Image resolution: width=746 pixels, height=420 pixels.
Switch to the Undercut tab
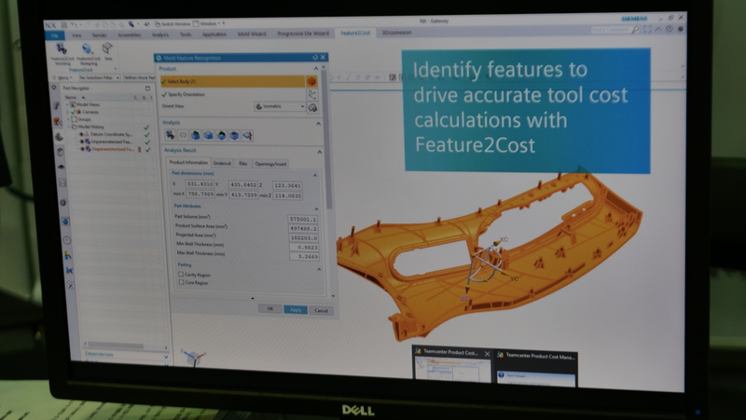[x=222, y=164]
